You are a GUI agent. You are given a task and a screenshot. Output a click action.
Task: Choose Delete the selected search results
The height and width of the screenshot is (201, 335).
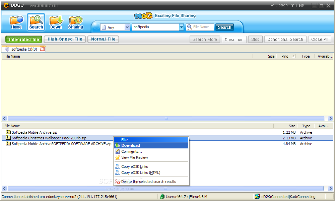tap(151, 182)
